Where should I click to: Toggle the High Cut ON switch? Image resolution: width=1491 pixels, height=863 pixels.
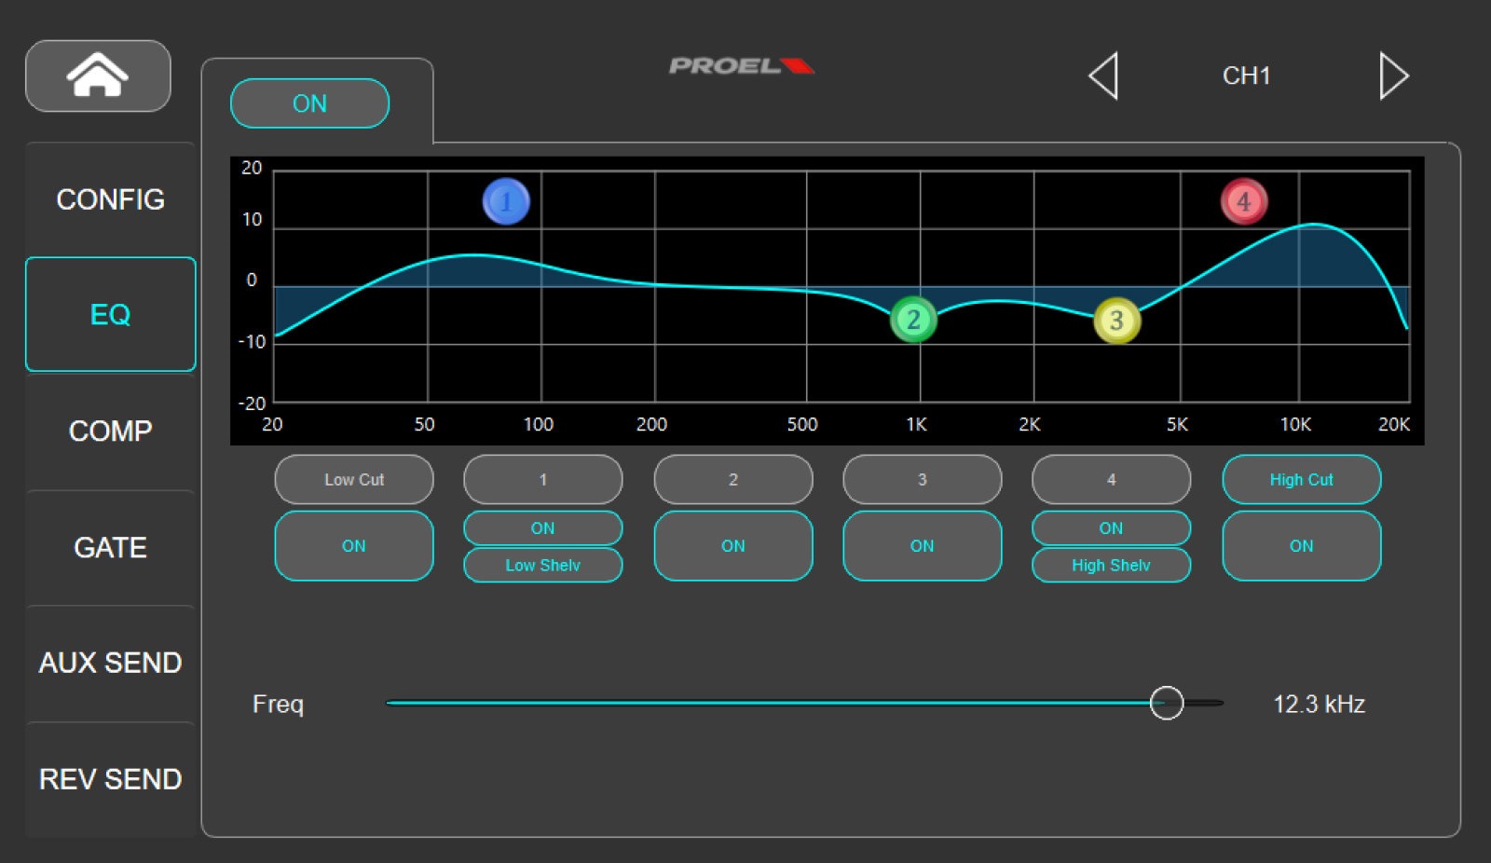(1302, 546)
